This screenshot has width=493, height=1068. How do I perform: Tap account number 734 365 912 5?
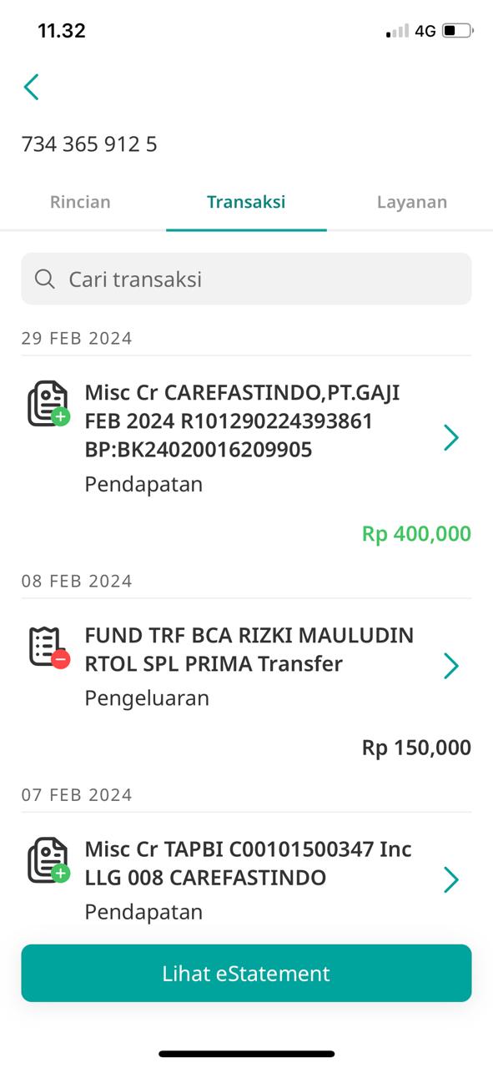(89, 144)
